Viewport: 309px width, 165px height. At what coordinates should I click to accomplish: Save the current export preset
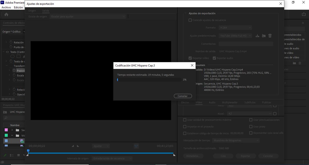click(257, 36)
